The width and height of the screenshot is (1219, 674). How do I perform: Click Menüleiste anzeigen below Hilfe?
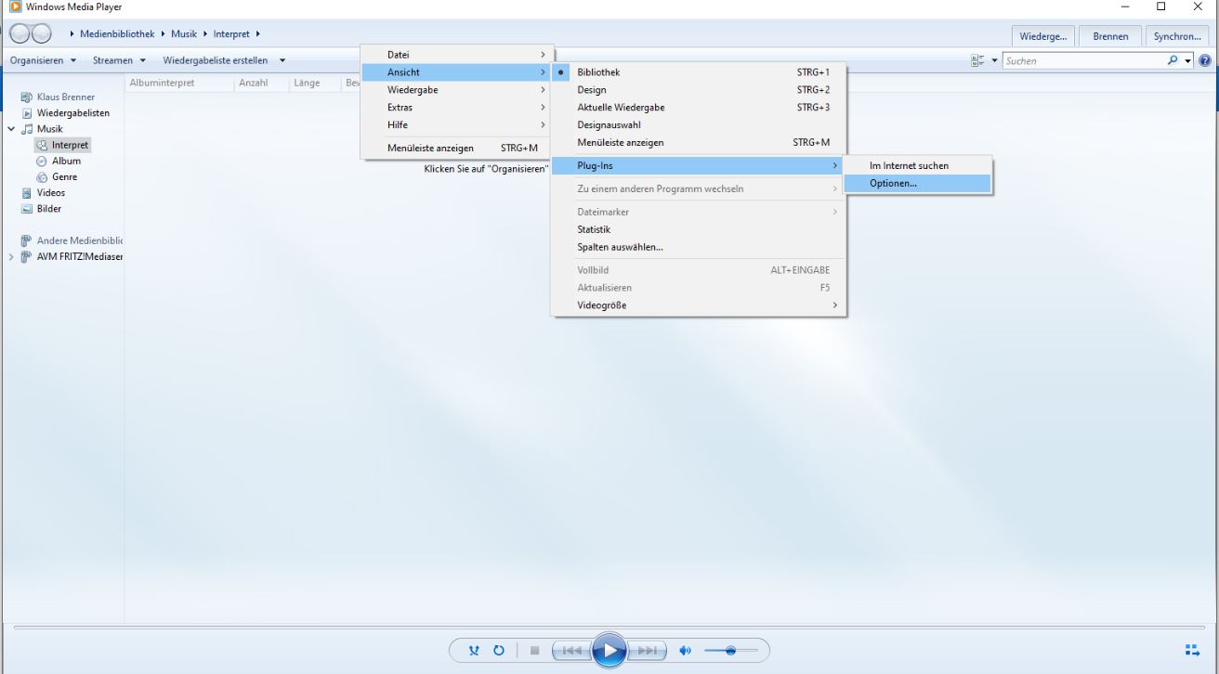coord(457,149)
